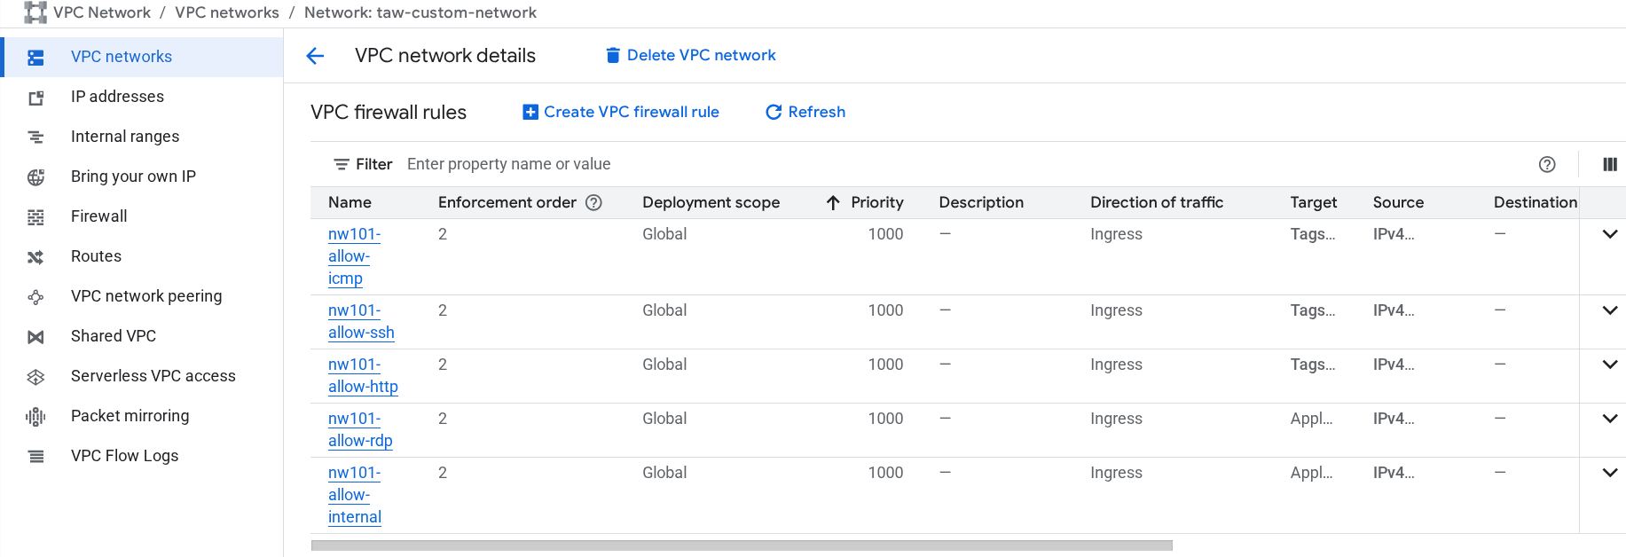Click the Deployment scope column header
The width and height of the screenshot is (1626, 557).
(x=711, y=202)
